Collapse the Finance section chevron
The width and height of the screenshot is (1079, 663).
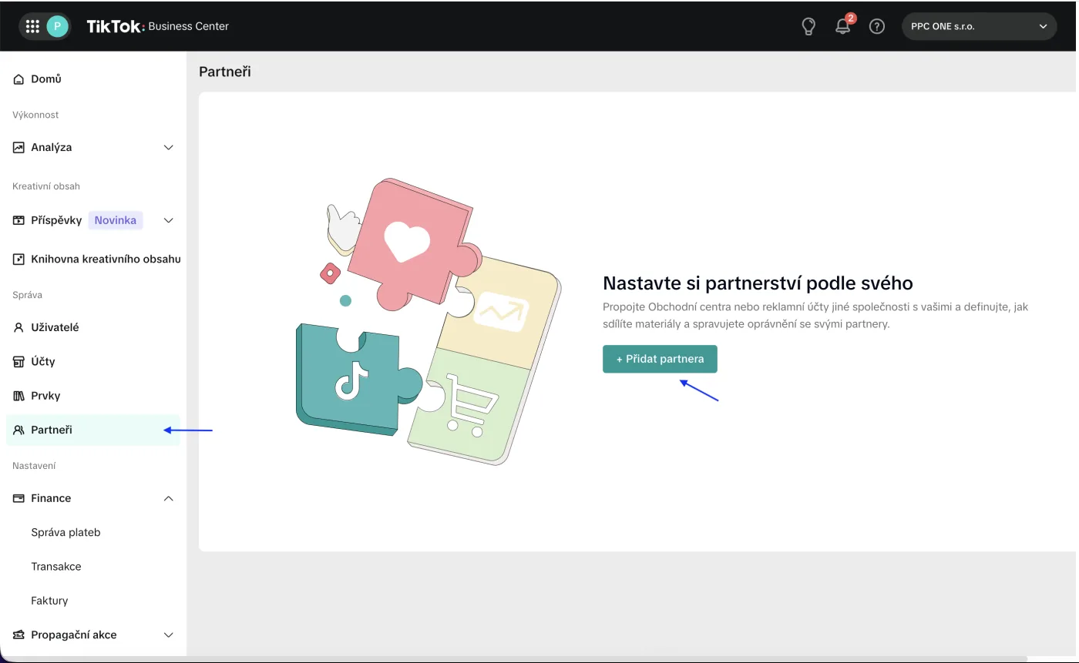point(169,498)
